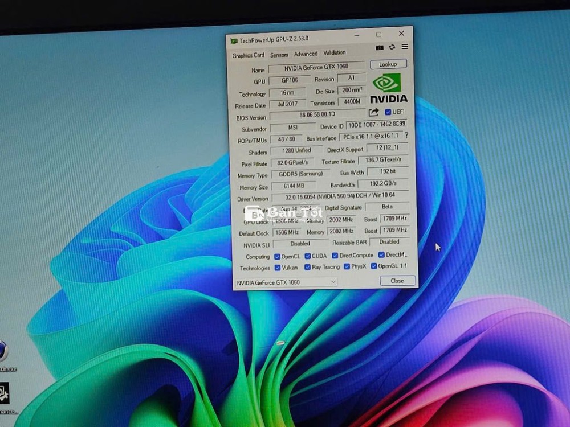
Task: Click the Default Clock value 1506 MHz
Action: pos(287,232)
